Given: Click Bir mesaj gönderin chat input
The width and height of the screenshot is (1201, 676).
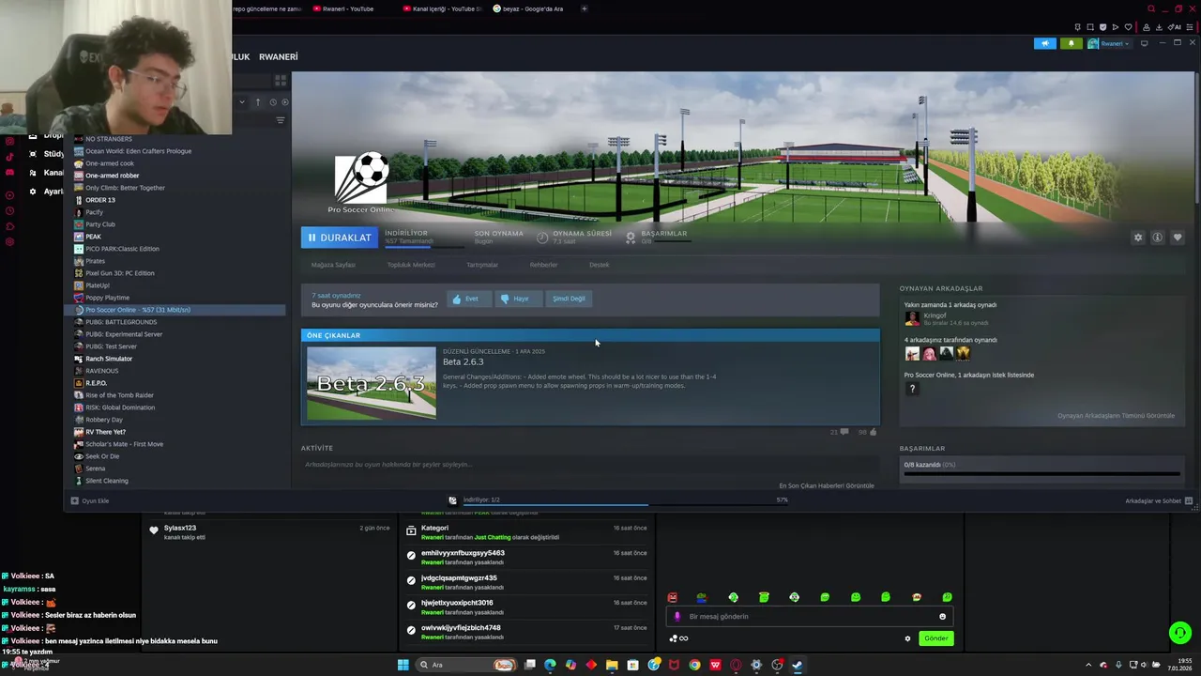Looking at the screenshot, I should [809, 617].
